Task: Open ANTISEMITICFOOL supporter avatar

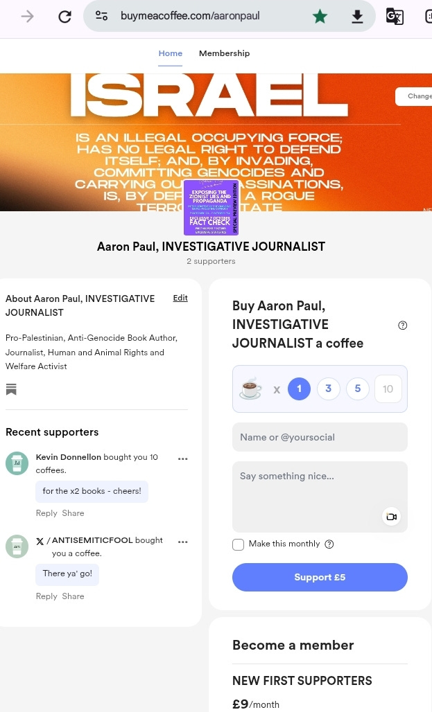Action: tap(17, 546)
